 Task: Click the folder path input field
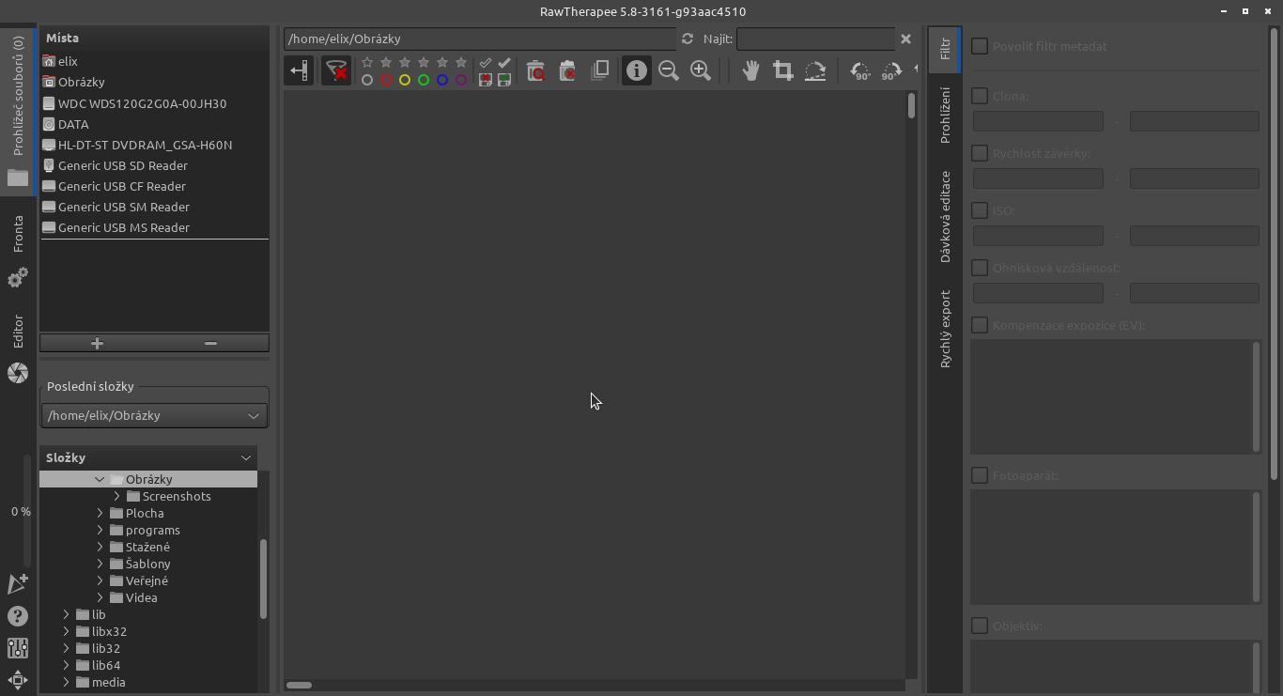point(480,39)
